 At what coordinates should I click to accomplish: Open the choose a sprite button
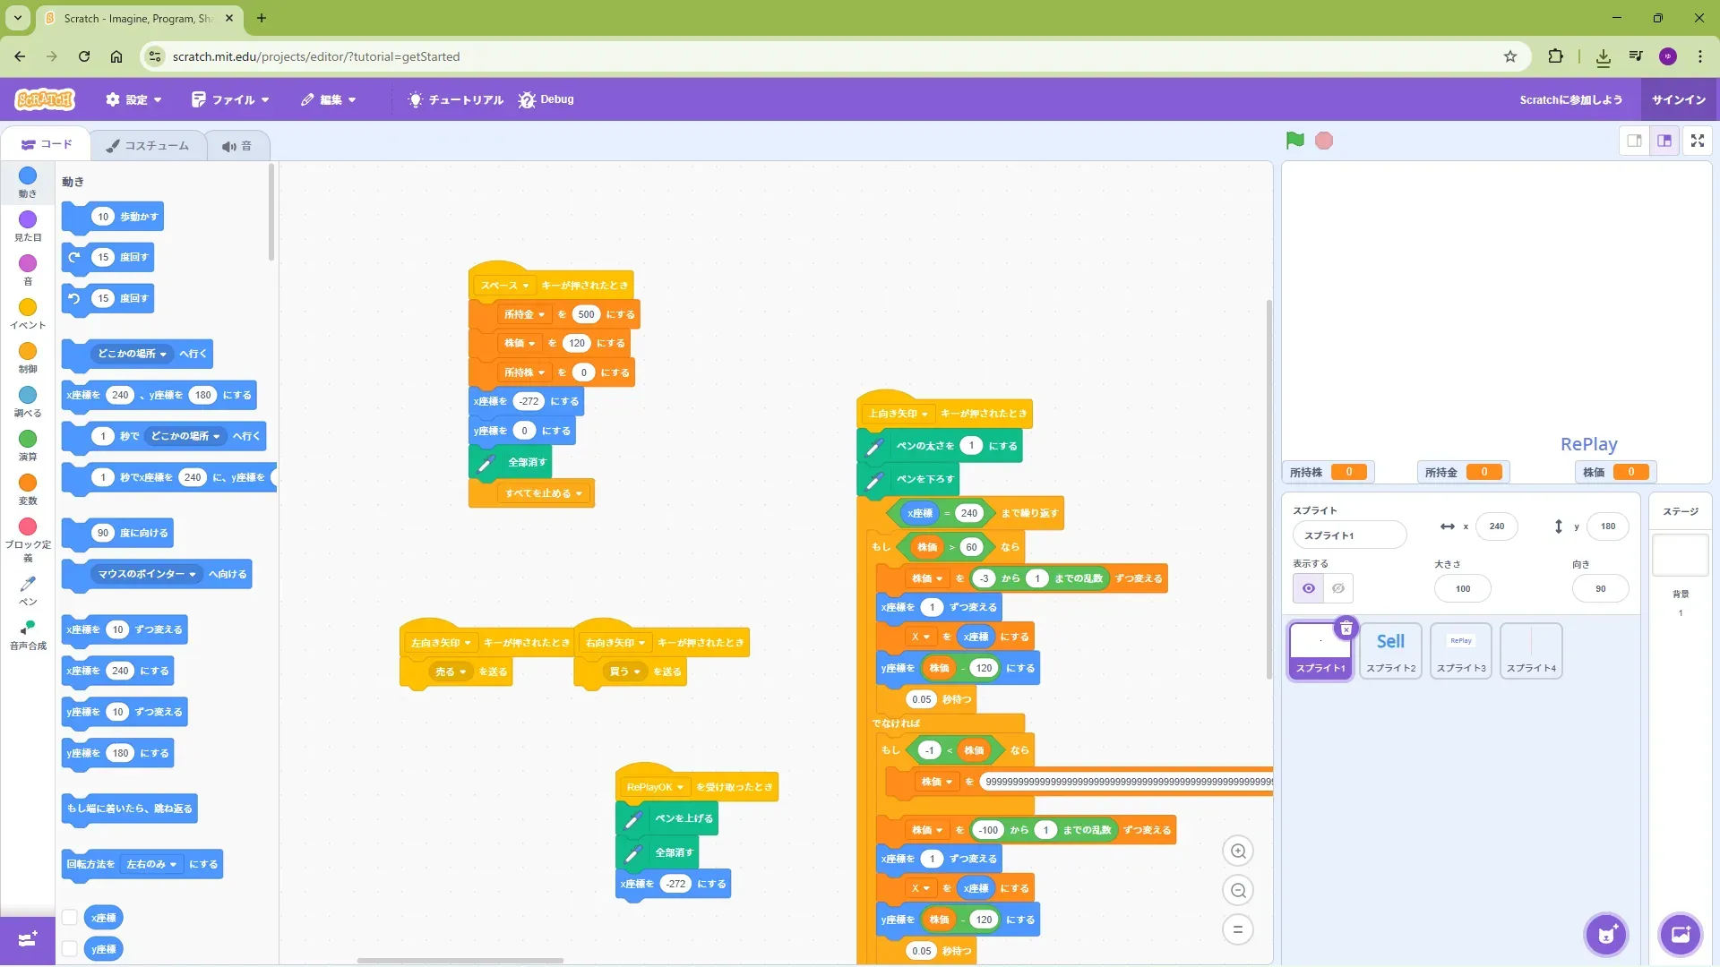[1605, 935]
